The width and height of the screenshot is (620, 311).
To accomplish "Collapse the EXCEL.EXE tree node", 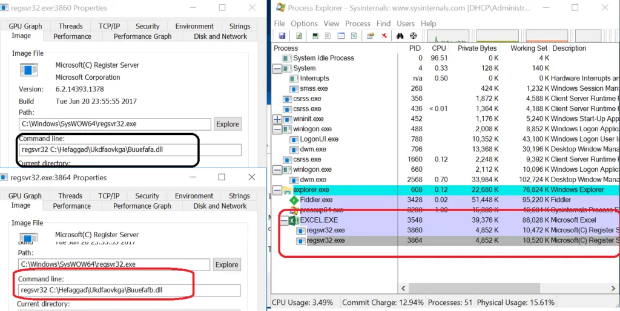I will point(285,220).
